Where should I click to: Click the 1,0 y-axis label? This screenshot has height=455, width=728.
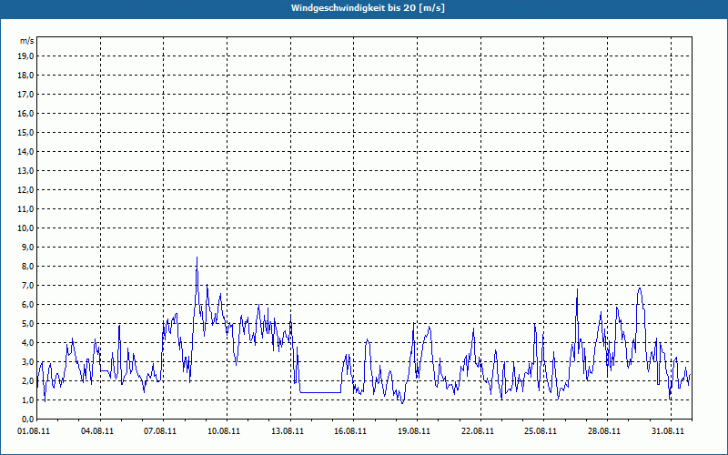pos(27,399)
